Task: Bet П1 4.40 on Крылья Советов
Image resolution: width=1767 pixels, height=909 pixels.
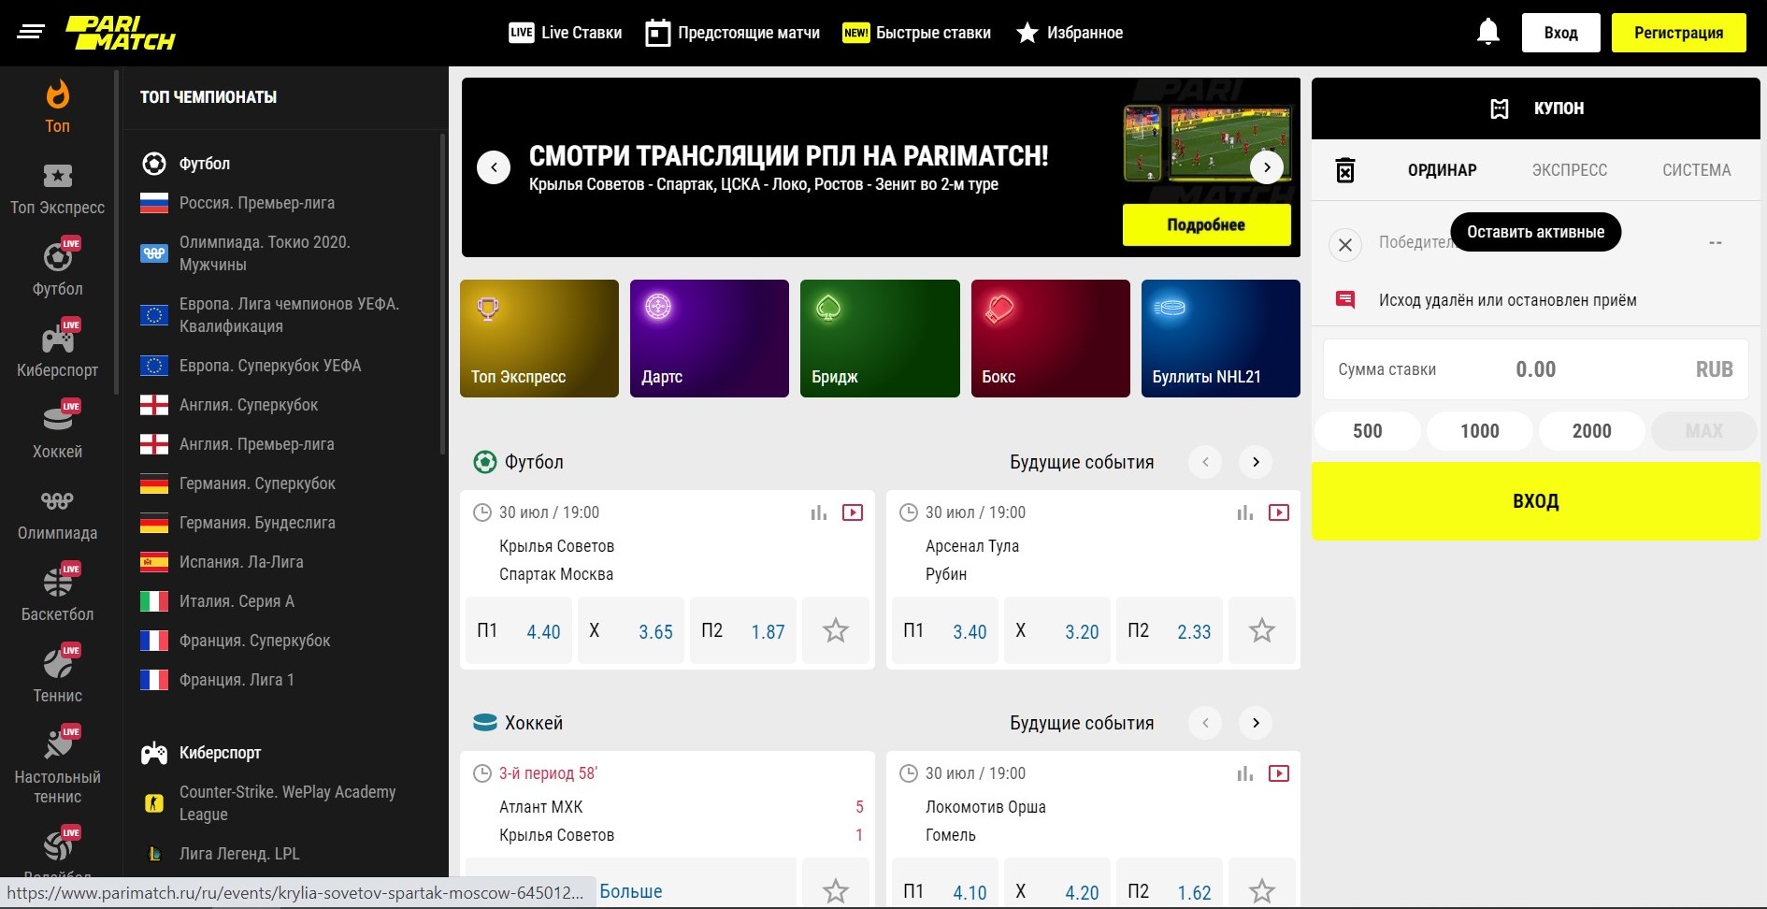Action: pyautogui.click(x=519, y=630)
